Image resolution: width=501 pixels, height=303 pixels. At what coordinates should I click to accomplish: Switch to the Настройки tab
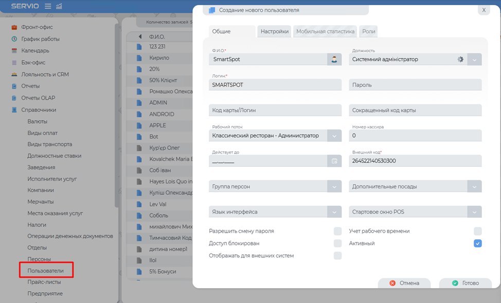(274, 31)
